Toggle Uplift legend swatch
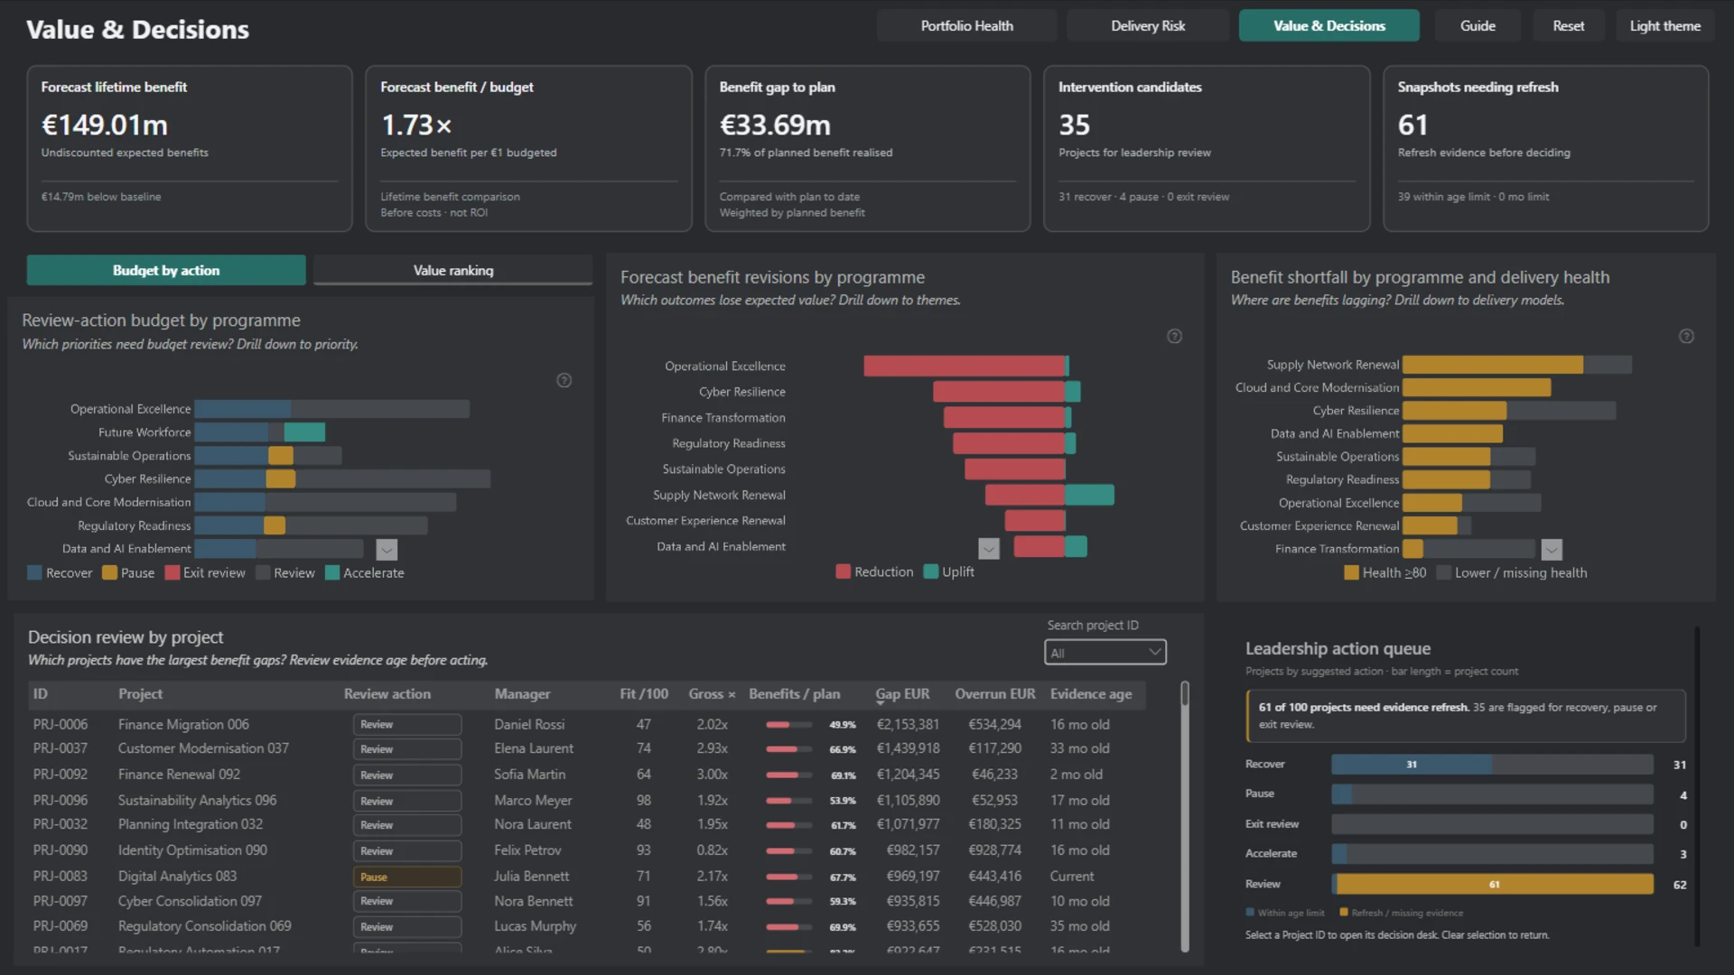The image size is (1734, 975). pyautogui.click(x=931, y=571)
